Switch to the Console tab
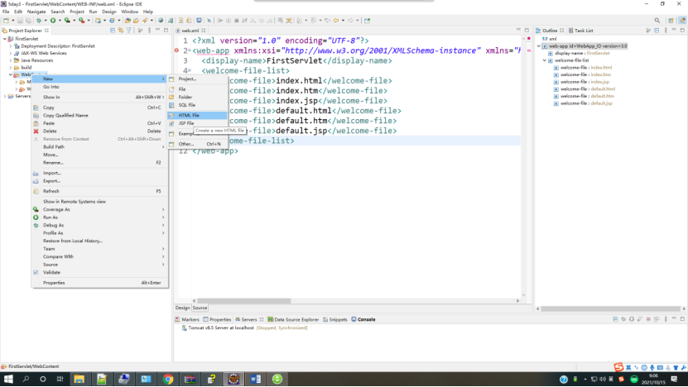Image resolution: width=688 pixels, height=387 pixels. [x=363, y=319]
